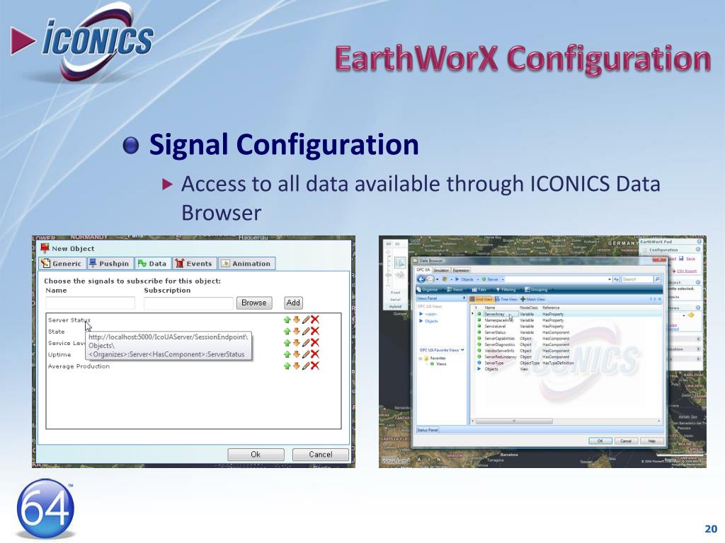This screenshot has width=725, height=543.
Task: Click the Data Browser horizontal scrollbar
Action: pos(514,421)
